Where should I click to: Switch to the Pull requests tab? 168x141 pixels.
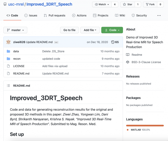pyautogui.click(x=55, y=15)
